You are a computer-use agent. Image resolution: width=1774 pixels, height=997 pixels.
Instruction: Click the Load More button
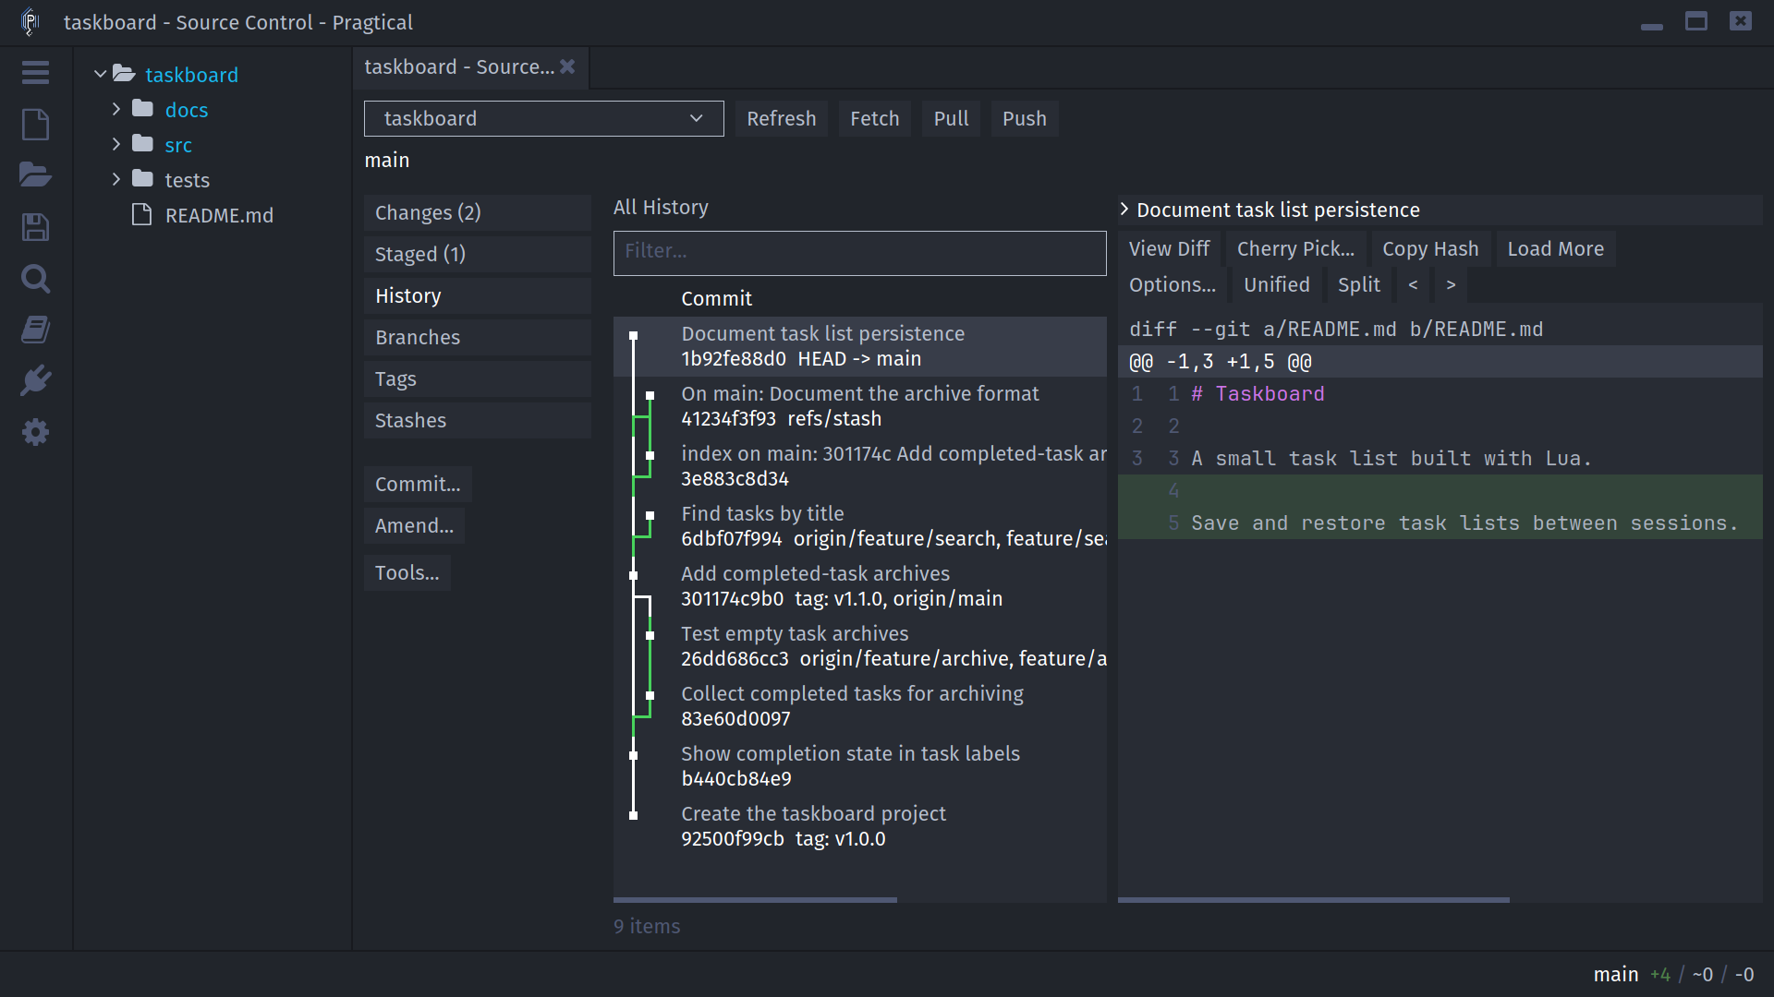tap(1556, 248)
